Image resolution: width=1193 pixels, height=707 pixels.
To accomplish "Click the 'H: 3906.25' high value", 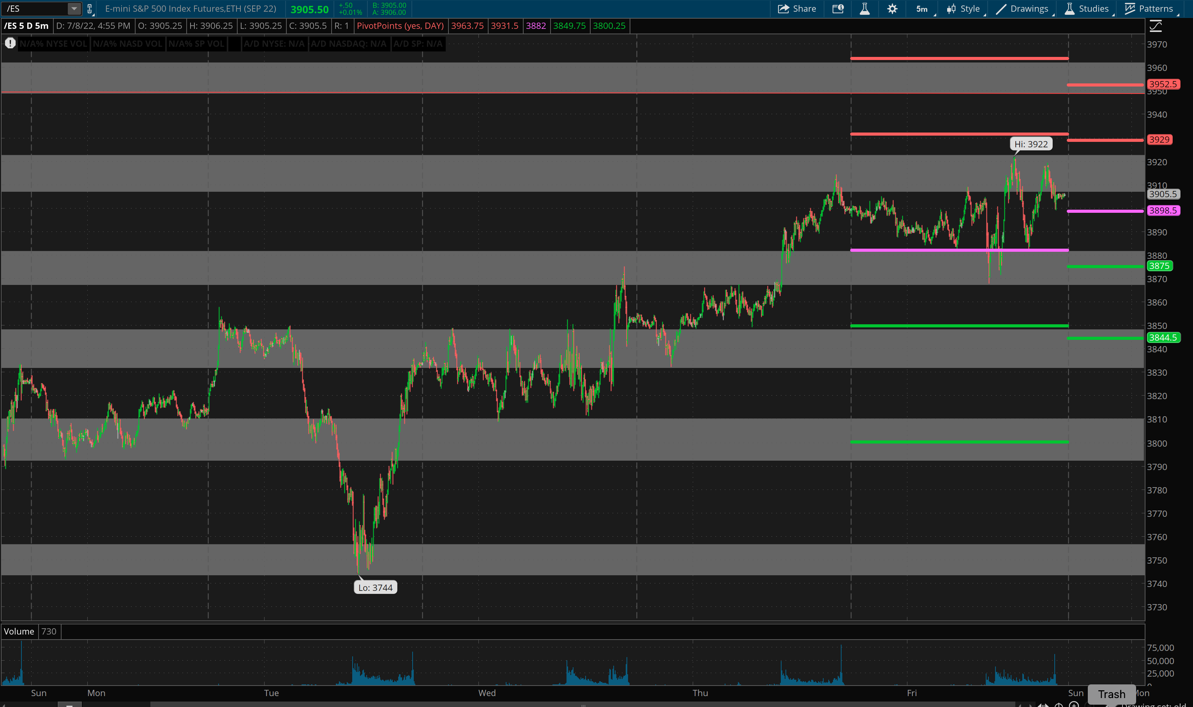I will coord(211,26).
